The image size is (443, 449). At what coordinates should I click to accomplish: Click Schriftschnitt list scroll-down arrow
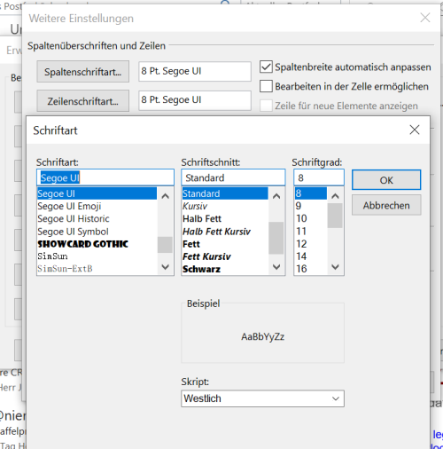pos(276,267)
